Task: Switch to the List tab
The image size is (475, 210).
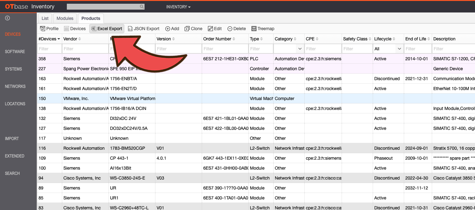Action: 45,18
